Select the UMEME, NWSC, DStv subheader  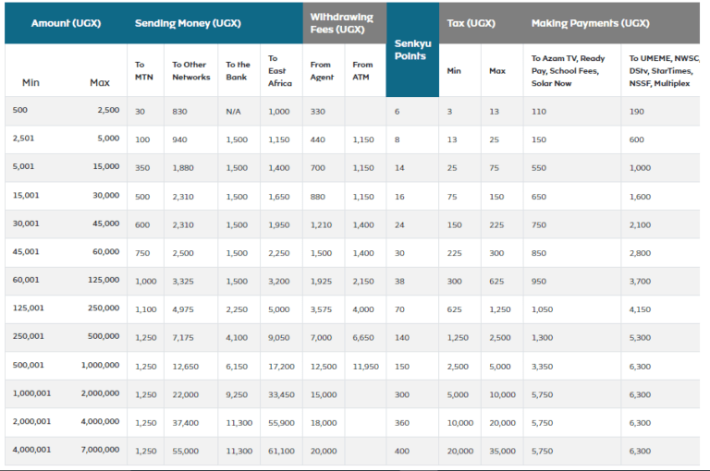click(x=663, y=70)
